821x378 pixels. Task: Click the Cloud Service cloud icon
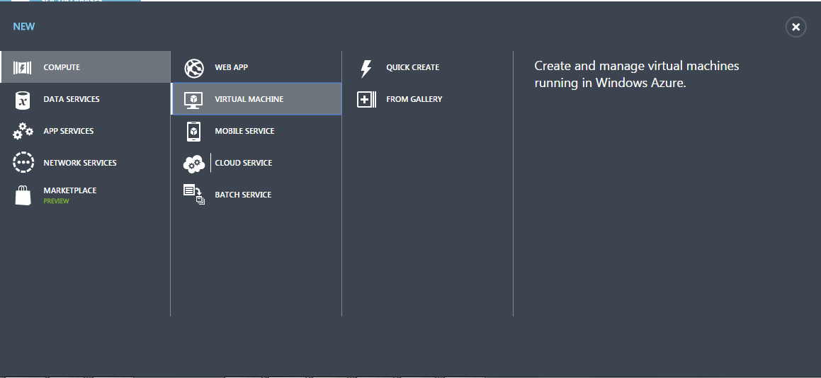coord(193,164)
